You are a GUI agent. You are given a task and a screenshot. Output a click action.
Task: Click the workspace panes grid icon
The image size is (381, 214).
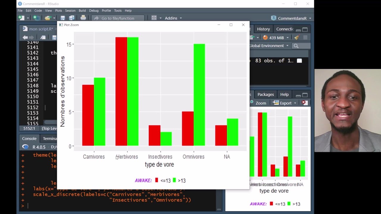click(154, 18)
